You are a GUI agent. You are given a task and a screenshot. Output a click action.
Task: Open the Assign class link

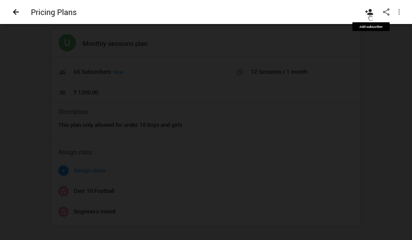[x=89, y=170]
